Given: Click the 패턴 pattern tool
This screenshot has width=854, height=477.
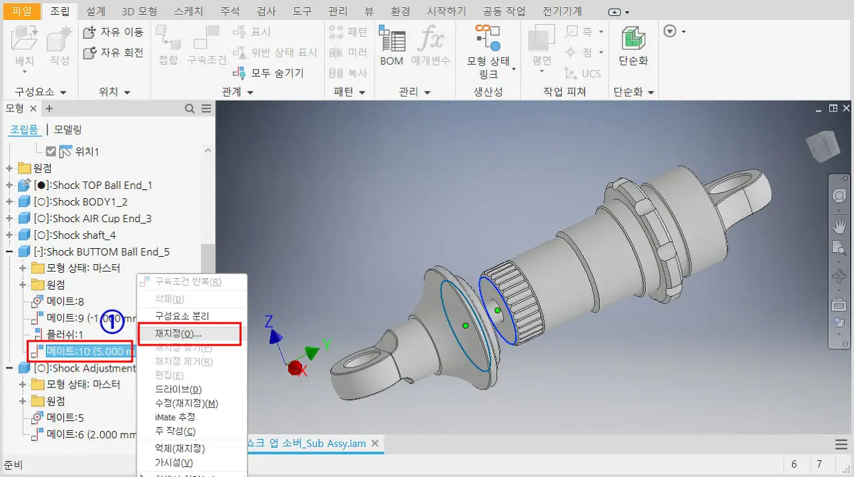Looking at the screenshot, I should (x=348, y=32).
